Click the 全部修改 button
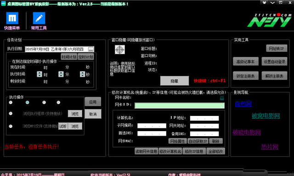294x176 pixels. pos(215,151)
